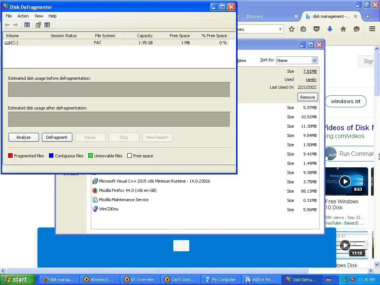Sort by the Volume column header
The width and height of the screenshot is (380, 285).
(x=25, y=36)
